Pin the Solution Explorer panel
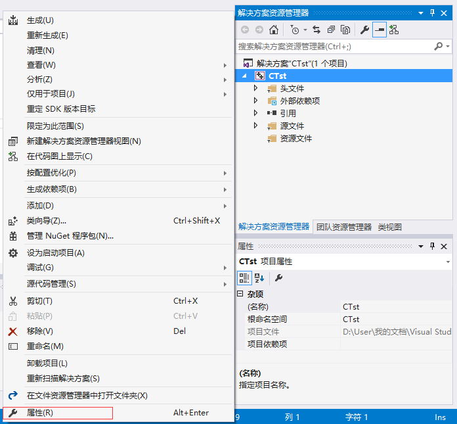457x424 pixels. click(x=432, y=13)
